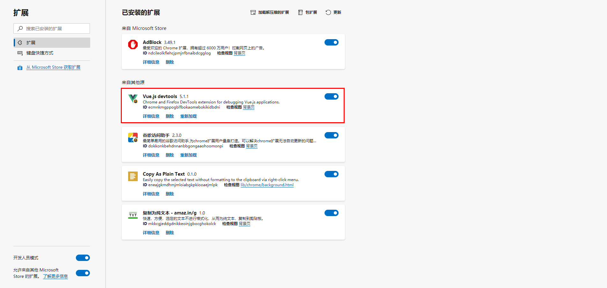
Task: Click the Vue.js devtools logo
Action: 133,99
